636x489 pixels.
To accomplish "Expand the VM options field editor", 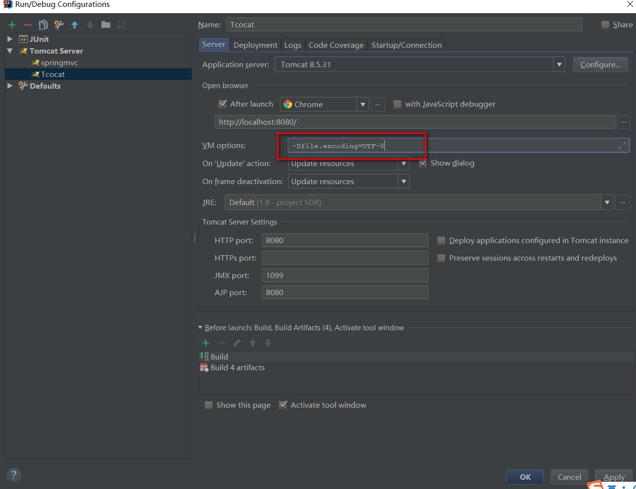I will 622,146.
